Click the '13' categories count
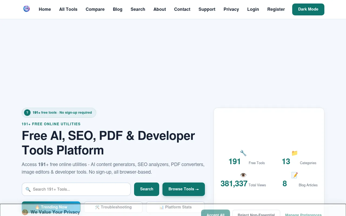This screenshot has width=346, height=216. pyautogui.click(x=286, y=161)
